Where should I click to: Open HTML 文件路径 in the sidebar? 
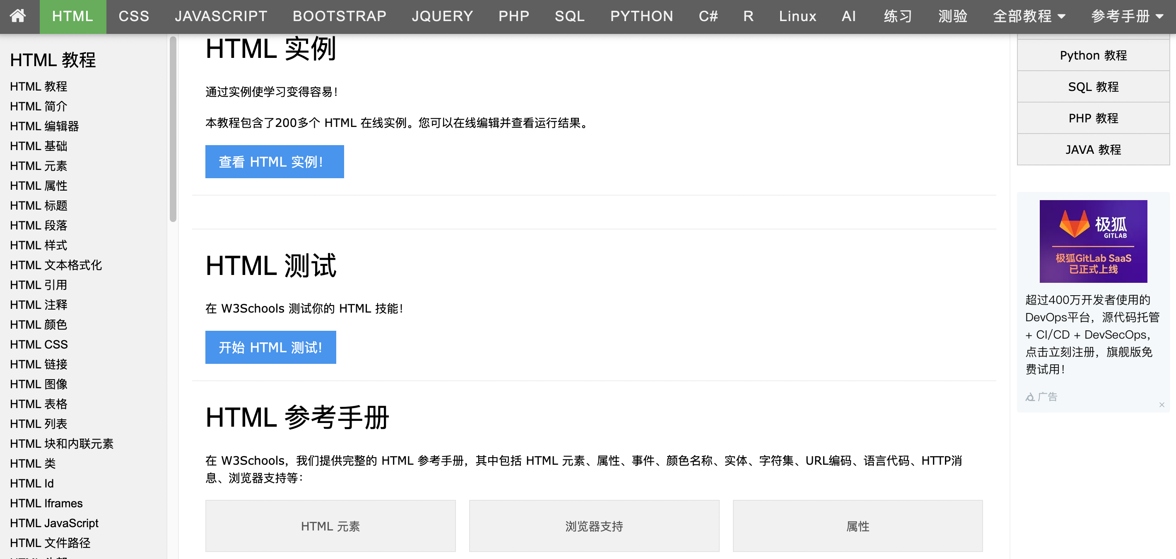point(50,543)
